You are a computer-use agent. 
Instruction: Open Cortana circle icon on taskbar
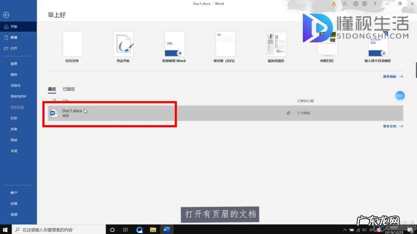click(112, 230)
